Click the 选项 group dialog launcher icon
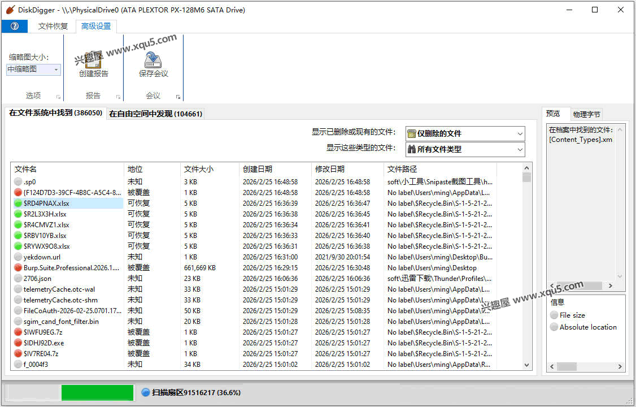The image size is (636, 407). coord(58,97)
